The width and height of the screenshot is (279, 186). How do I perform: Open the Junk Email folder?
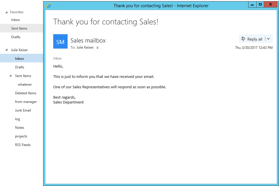pos(23,110)
